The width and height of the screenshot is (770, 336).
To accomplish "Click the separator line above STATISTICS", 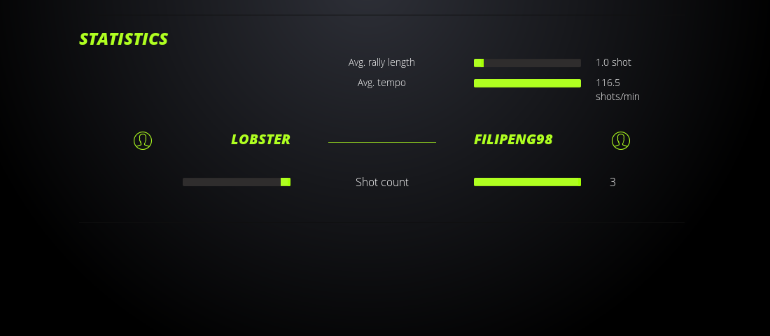I will click(381, 15).
